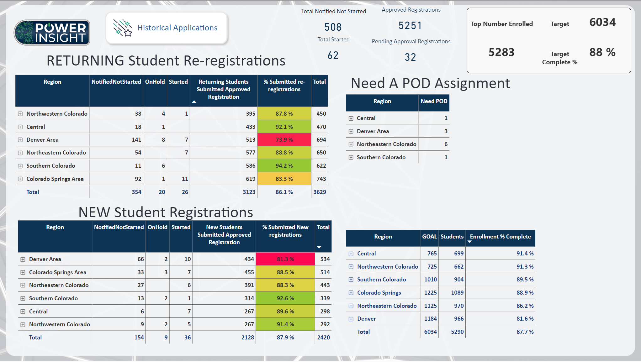Open the Historical Applications page
Screen dimensions: 641x362
167,28
